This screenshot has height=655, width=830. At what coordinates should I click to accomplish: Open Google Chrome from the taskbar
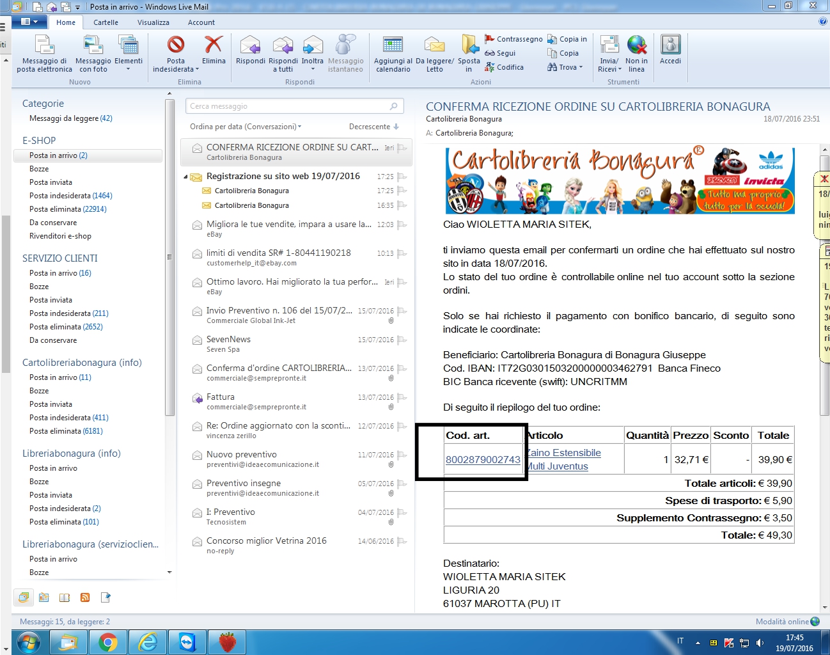click(108, 642)
